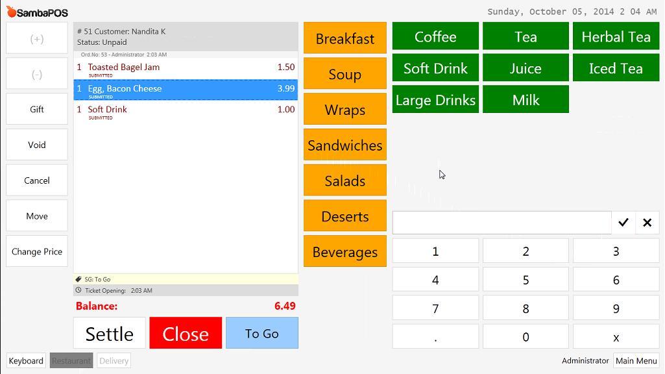
Task: Confirm numpad entry with the checkmark icon
Action: point(623,223)
